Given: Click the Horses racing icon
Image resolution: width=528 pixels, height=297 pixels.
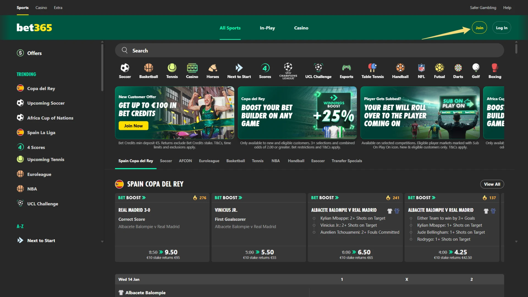Looking at the screenshot, I should point(212,71).
